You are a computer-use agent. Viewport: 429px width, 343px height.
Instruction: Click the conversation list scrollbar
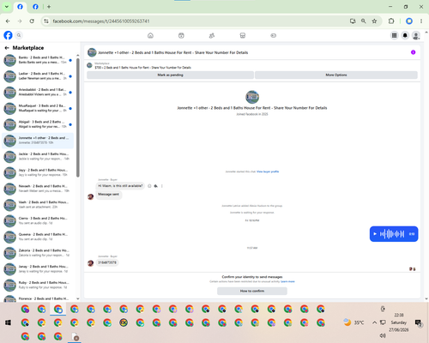tap(78, 117)
